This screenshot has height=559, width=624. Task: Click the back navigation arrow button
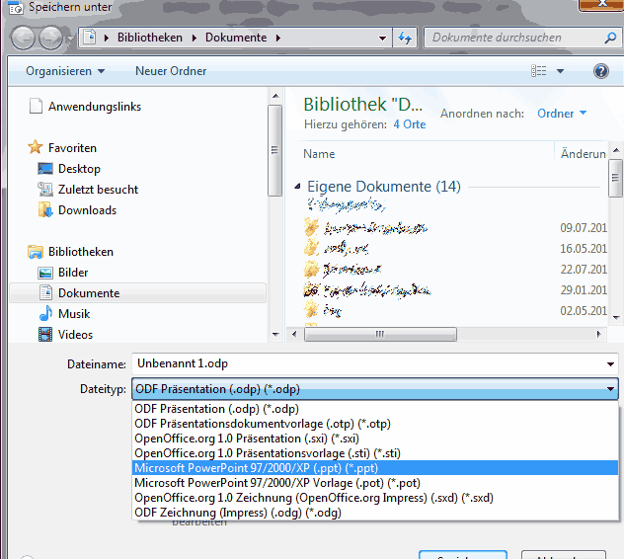pos(23,39)
